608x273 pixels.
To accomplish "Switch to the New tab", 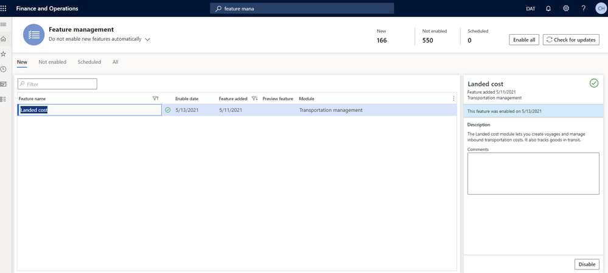I will 22,62.
